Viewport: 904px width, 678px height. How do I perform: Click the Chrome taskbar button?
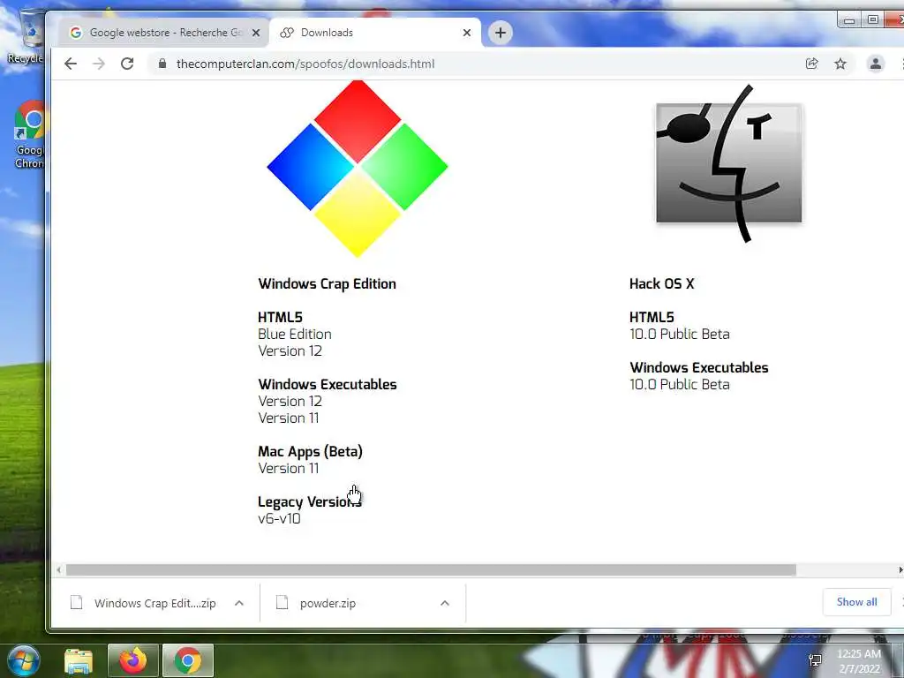pos(188,660)
